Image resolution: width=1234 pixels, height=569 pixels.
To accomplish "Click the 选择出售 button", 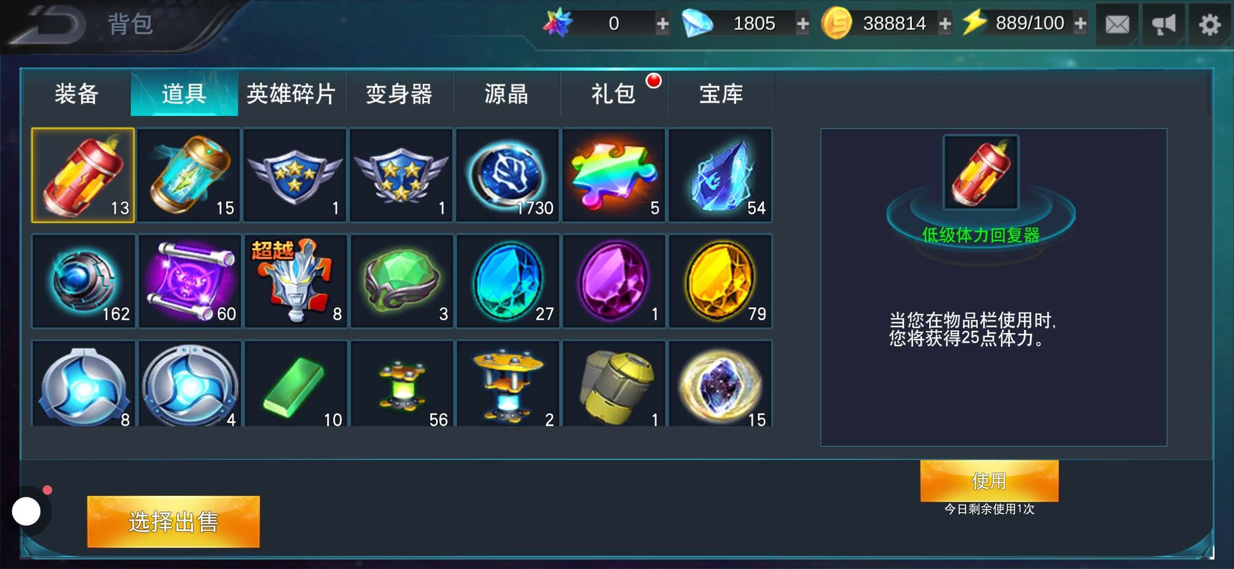I will (173, 522).
